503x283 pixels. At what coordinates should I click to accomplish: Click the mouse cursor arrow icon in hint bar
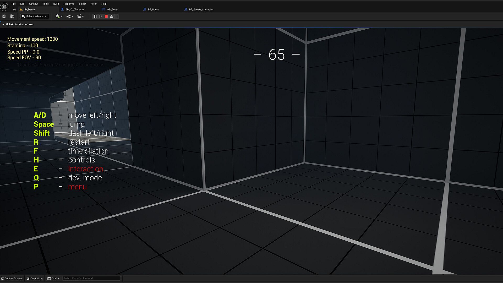tap(3, 24)
